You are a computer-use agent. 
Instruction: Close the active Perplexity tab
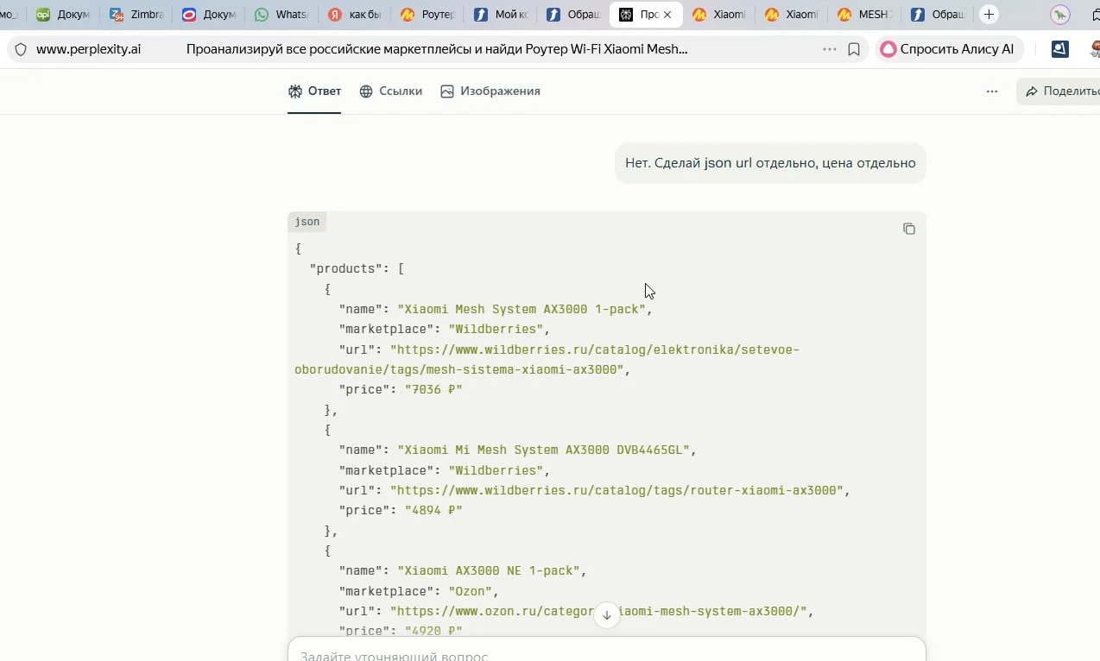point(667,15)
